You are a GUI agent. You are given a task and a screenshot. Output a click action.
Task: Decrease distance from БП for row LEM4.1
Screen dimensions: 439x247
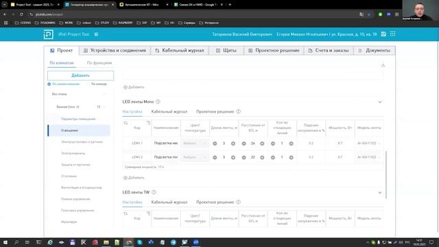pyautogui.click(x=244, y=143)
